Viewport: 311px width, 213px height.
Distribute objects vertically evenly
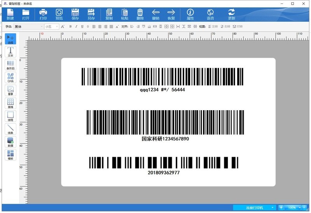point(183,26)
